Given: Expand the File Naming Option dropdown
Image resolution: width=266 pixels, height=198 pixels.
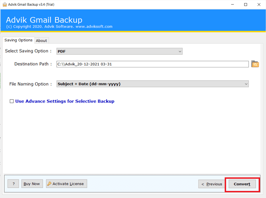Looking at the screenshot, I should (x=153, y=84).
